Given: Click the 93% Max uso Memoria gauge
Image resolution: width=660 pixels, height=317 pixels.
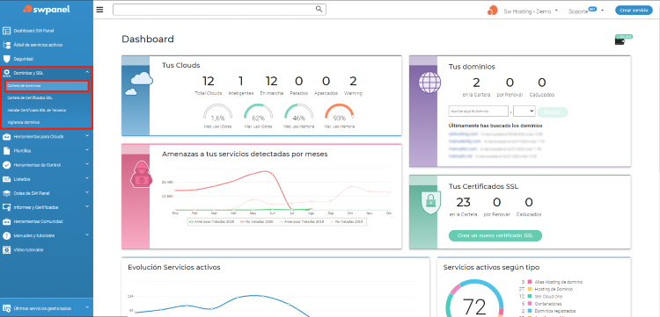Looking at the screenshot, I should point(340,116).
